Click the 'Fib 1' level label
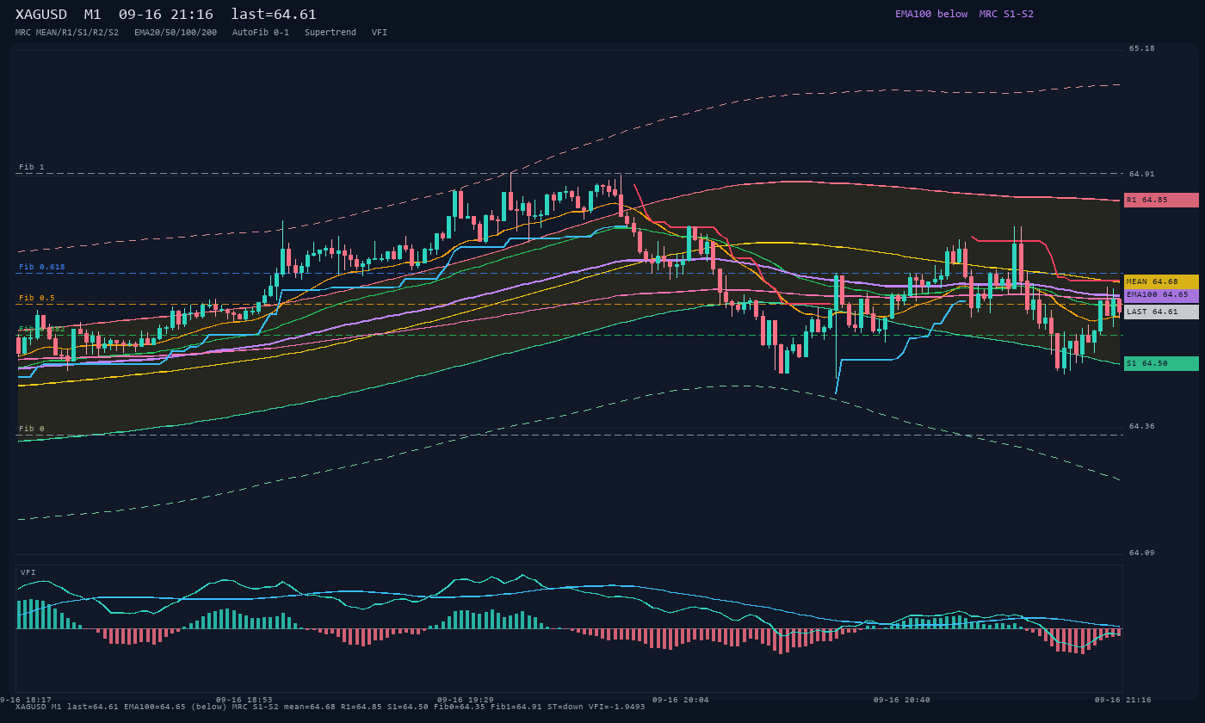 point(32,167)
